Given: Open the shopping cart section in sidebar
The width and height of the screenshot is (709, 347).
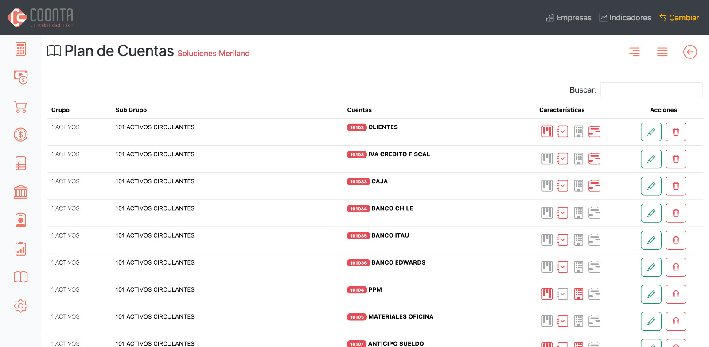Looking at the screenshot, I should [20, 107].
